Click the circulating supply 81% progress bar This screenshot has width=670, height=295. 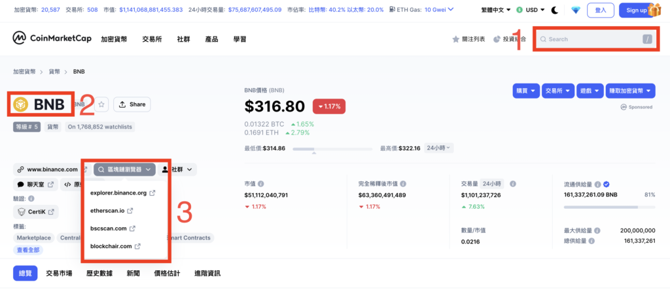pos(609,207)
